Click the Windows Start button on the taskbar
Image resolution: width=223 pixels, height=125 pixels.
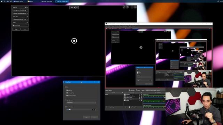1,1
